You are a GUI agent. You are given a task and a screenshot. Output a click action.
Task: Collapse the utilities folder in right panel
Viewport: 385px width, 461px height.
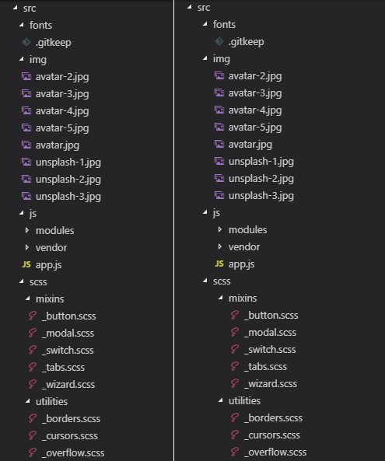(x=221, y=400)
